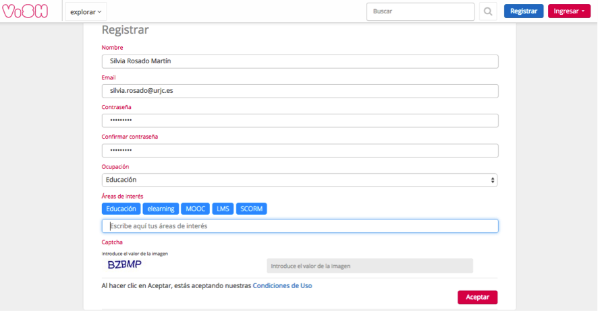
Task: Click the areas of interest text input
Action: click(x=300, y=226)
